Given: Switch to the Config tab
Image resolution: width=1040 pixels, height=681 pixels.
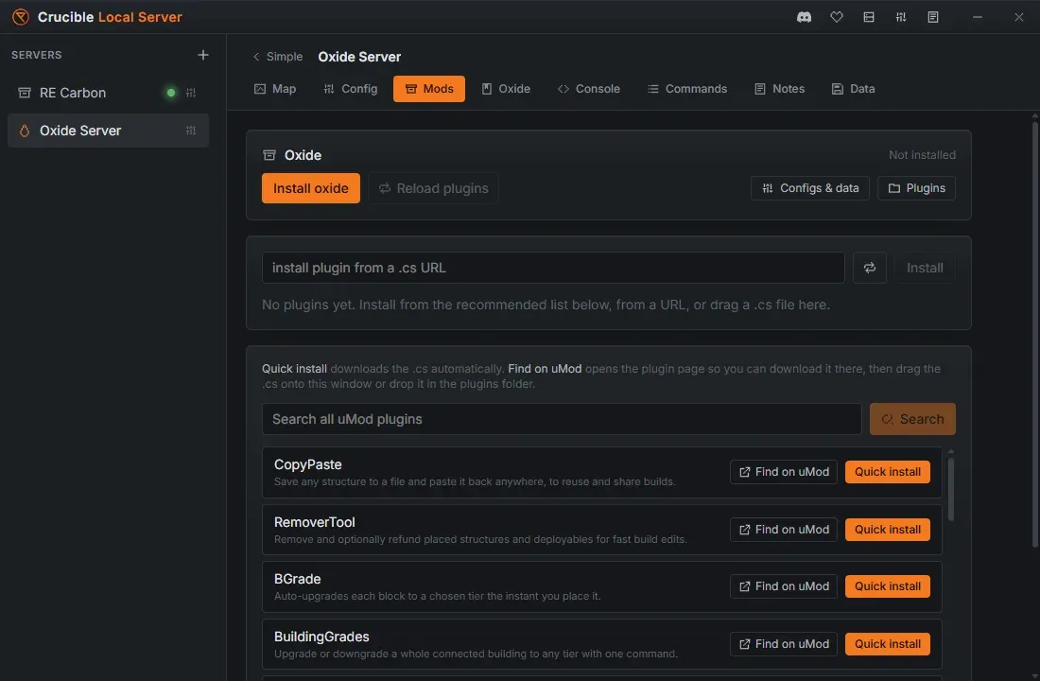Looking at the screenshot, I should tap(350, 89).
